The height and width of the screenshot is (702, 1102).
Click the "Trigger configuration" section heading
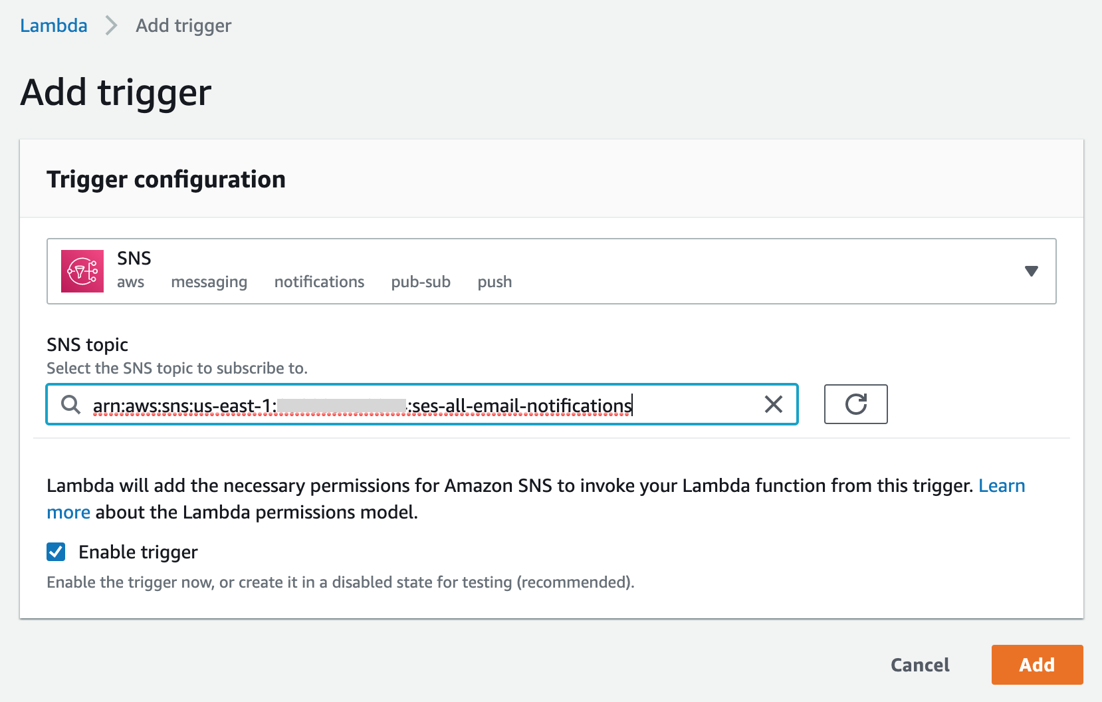166,179
